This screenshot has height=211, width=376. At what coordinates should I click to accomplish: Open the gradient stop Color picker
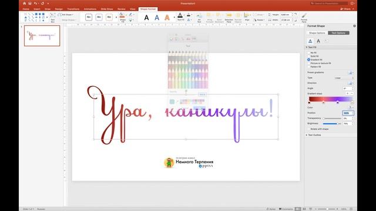(351, 107)
